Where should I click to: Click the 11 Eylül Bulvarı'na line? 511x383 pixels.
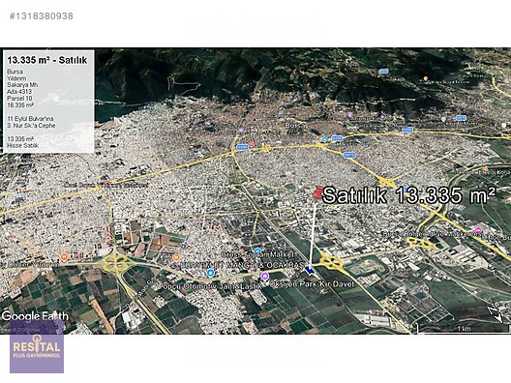30,119
